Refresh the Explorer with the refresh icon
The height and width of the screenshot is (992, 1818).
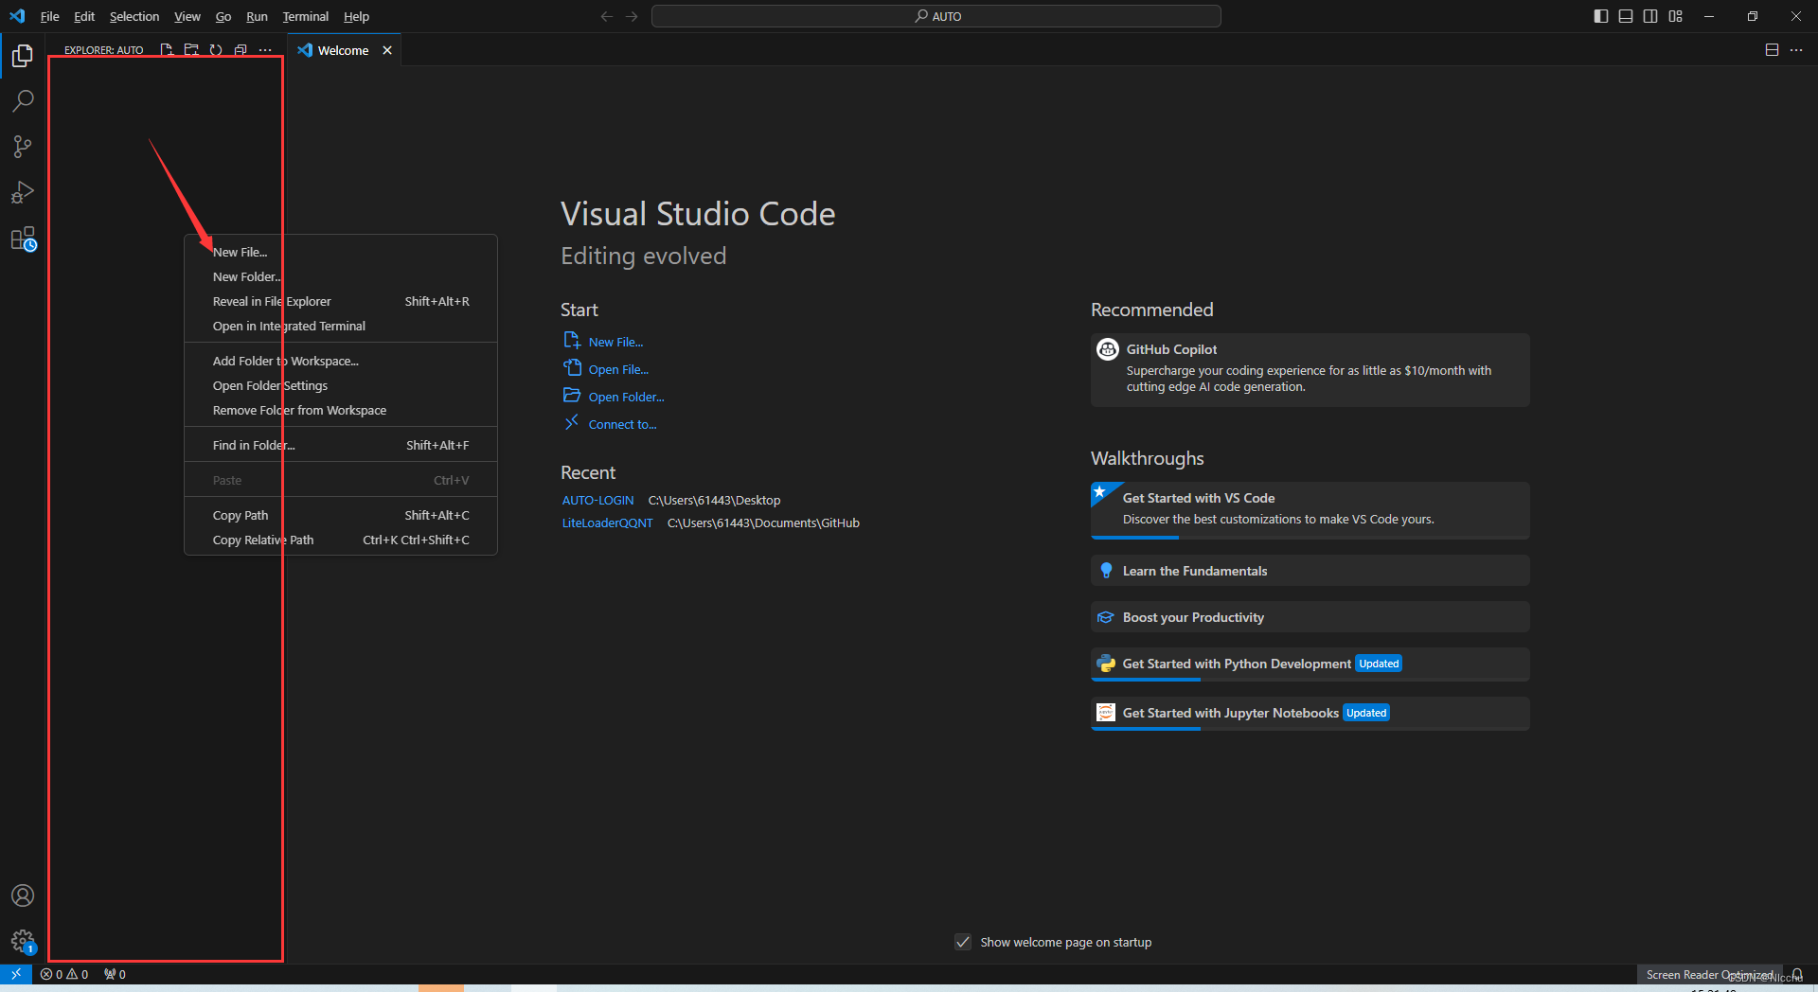click(216, 50)
